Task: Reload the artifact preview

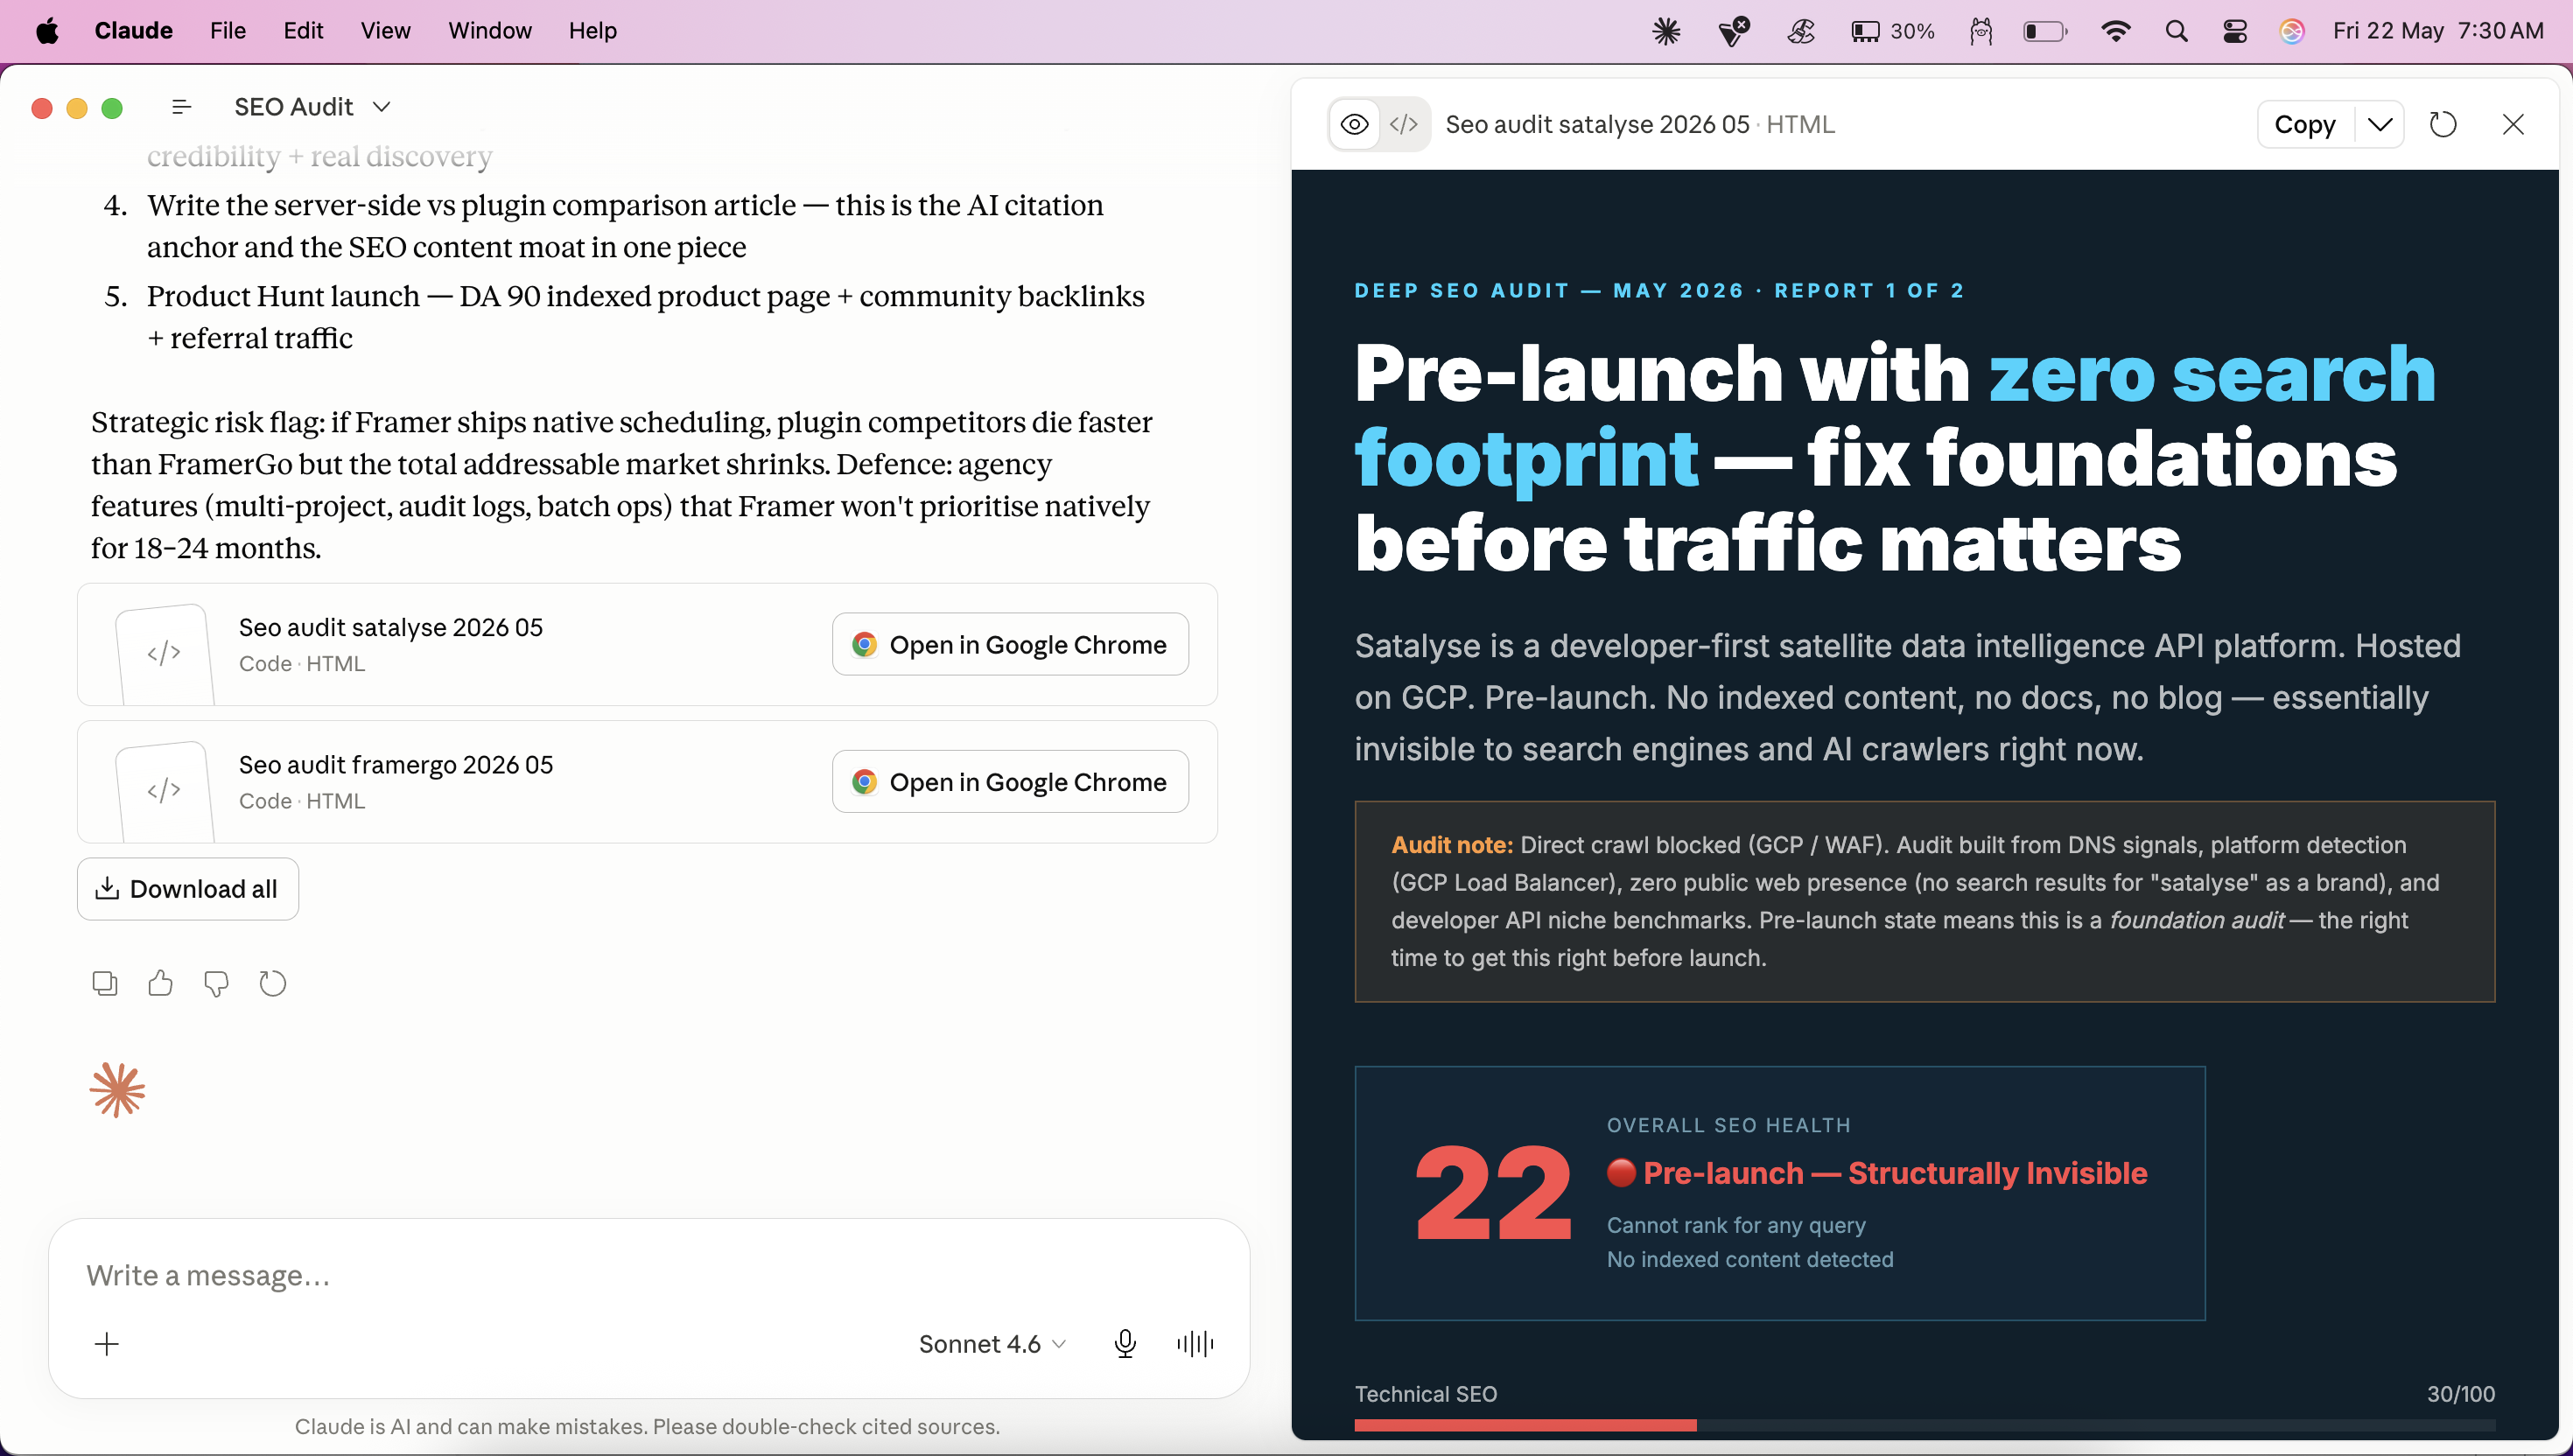Action: pyautogui.click(x=2442, y=125)
